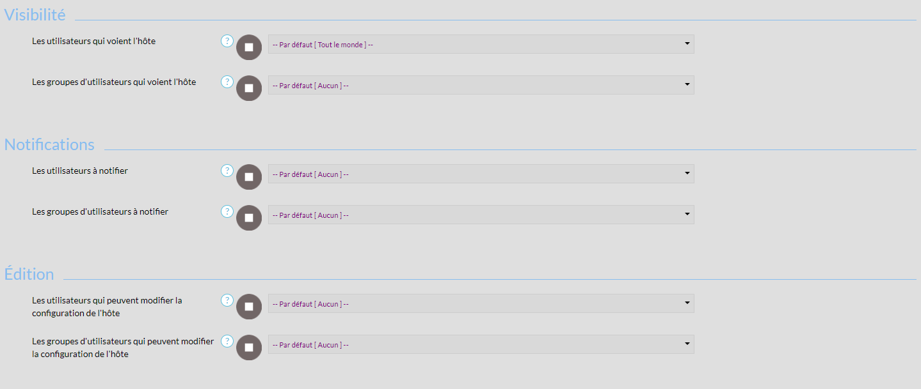Image resolution: width=921 pixels, height=389 pixels.
Task: Enable checkbox for users to notify
Action: click(249, 177)
